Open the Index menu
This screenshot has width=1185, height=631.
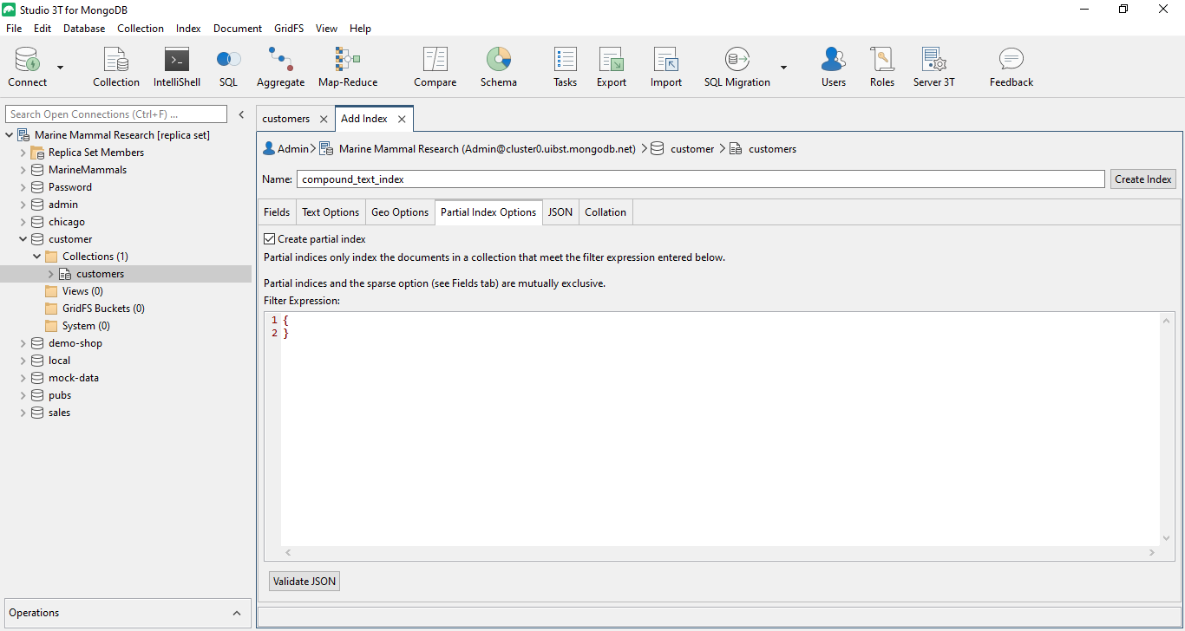188,28
